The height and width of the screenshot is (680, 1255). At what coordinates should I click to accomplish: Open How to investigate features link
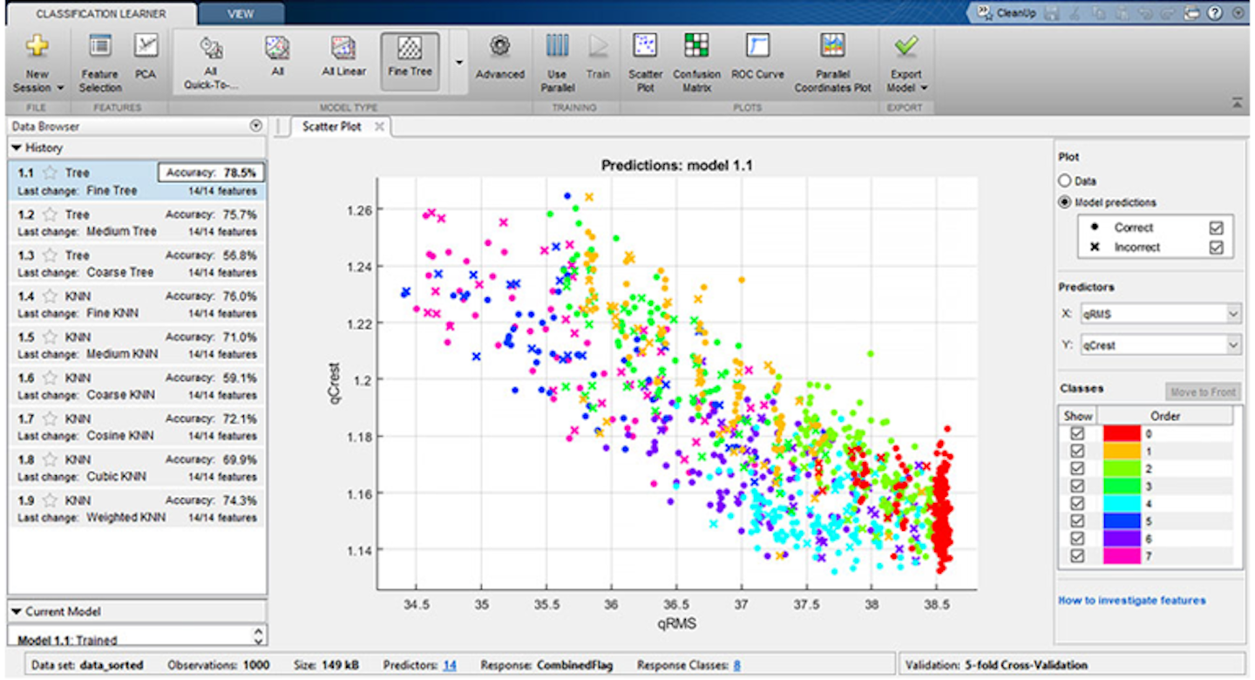pos(1131,600)
